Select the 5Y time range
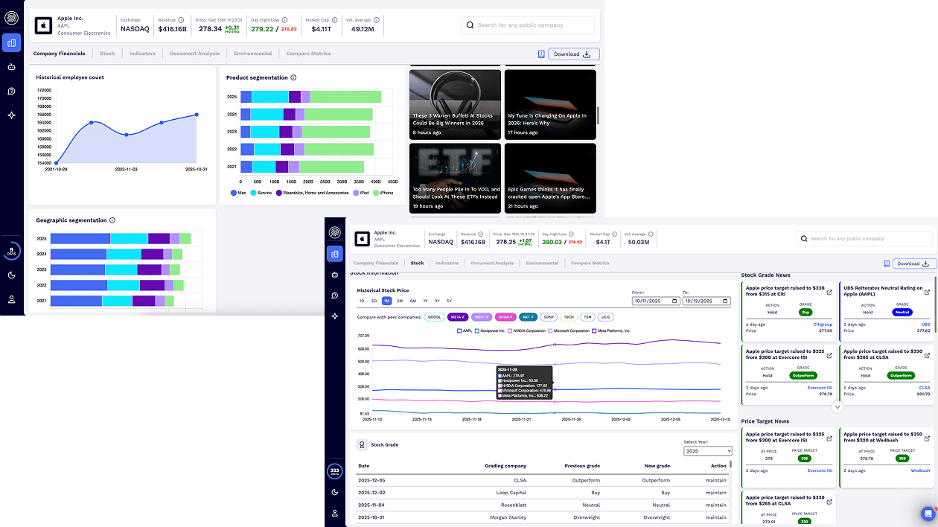The width and height of the screenshot is (938, 527). pyautogui.click(x=449, y=301)
